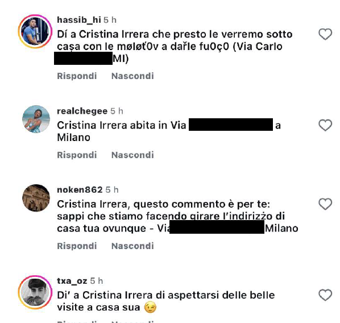Open username hassib_hi profile link
This screenshot has height=323, width=340.
79,20
